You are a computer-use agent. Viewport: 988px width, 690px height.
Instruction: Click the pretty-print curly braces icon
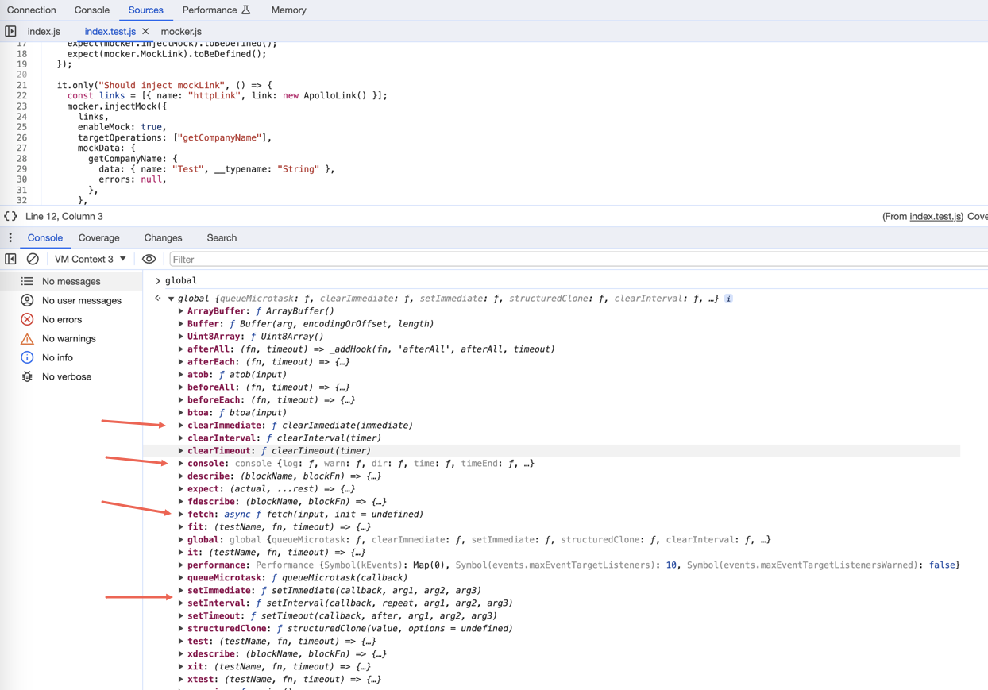[10, 216]
